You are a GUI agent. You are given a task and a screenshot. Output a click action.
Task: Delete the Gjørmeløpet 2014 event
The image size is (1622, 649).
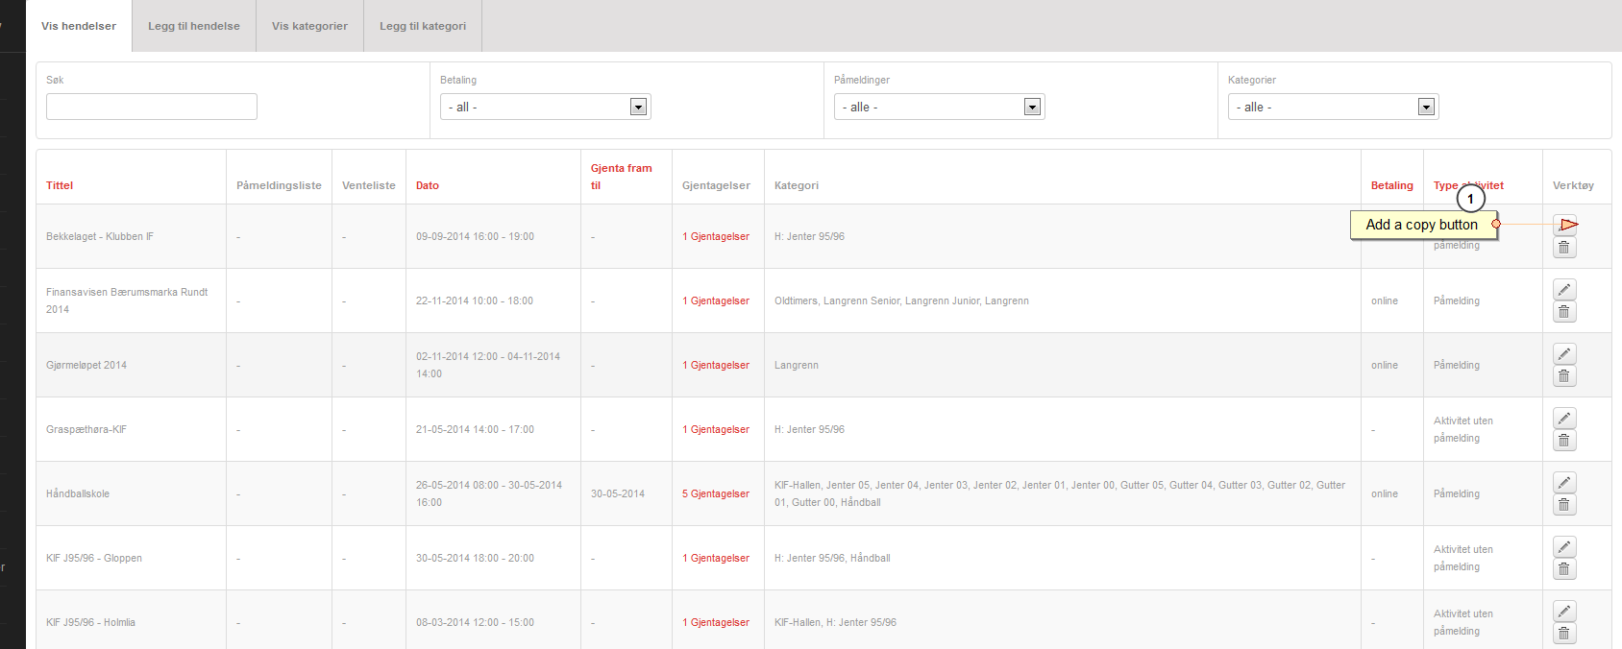[x=1564, y=376]
